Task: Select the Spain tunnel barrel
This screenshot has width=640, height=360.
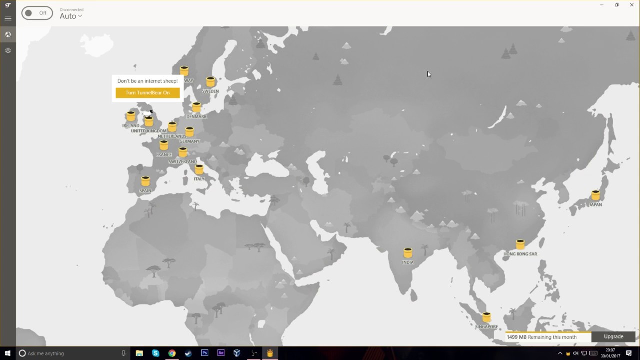Action: (145, 181)
